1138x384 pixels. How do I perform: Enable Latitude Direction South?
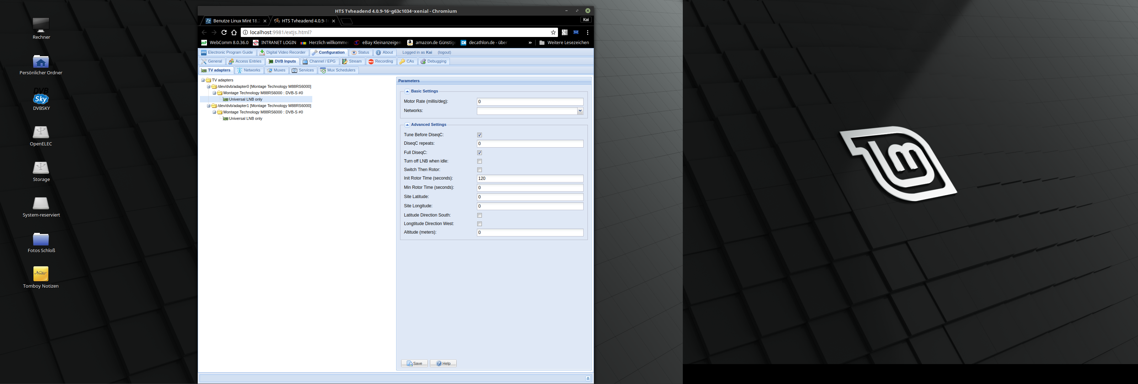tap(479, 215)
